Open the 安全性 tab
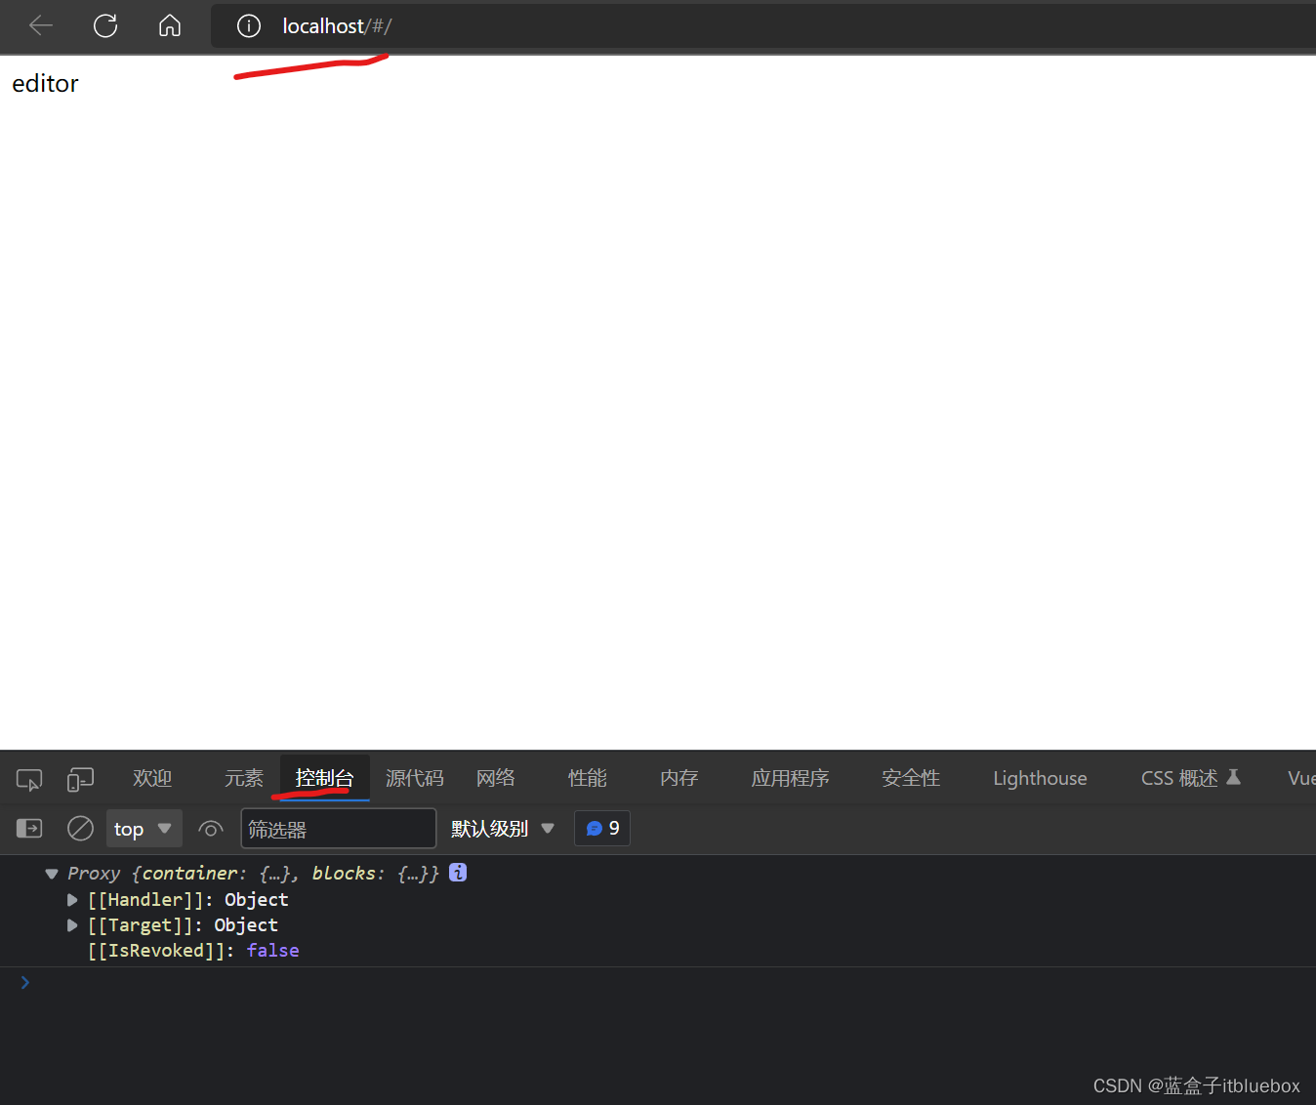This screenshot has width=1316, height=1105. 911,778
